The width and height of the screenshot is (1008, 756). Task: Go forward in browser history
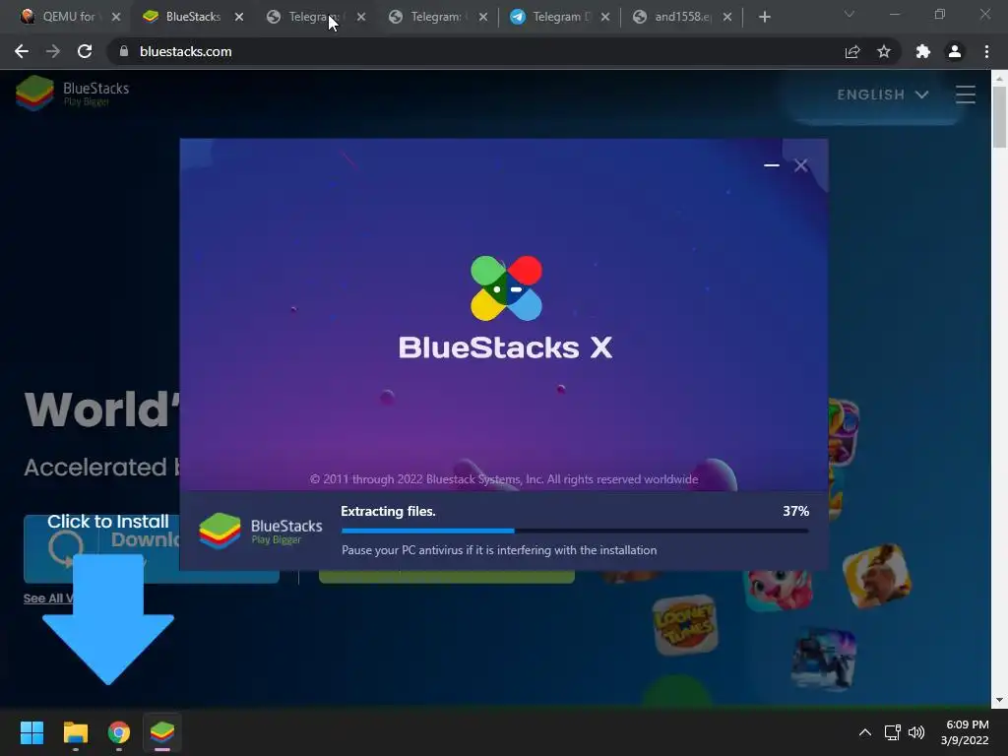pyautogui.click(x=53, y=51)
